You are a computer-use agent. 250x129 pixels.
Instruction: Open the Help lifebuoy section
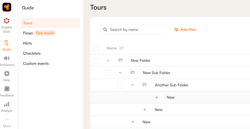coord(7,76)
